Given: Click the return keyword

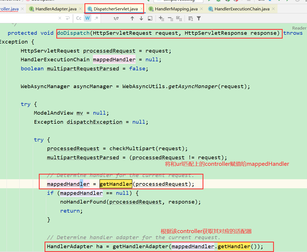Looking at the screenshot, I should pos(70,211).
